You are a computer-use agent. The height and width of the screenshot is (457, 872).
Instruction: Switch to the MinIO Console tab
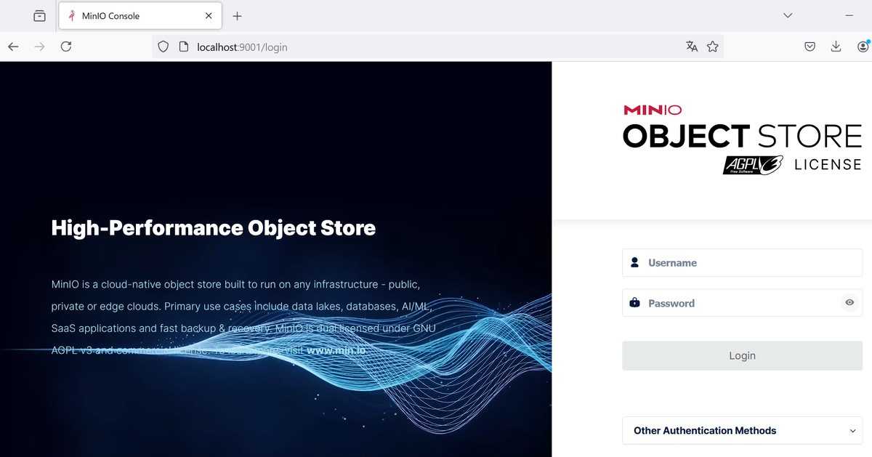(x=139, y=15)
